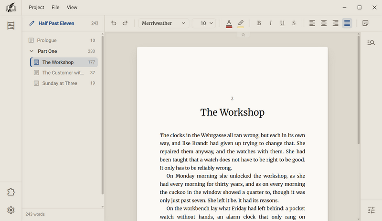Viewport: 382px width, 221px height.
Task: Toggle underline formatting
Action: (x=282, y=23)
